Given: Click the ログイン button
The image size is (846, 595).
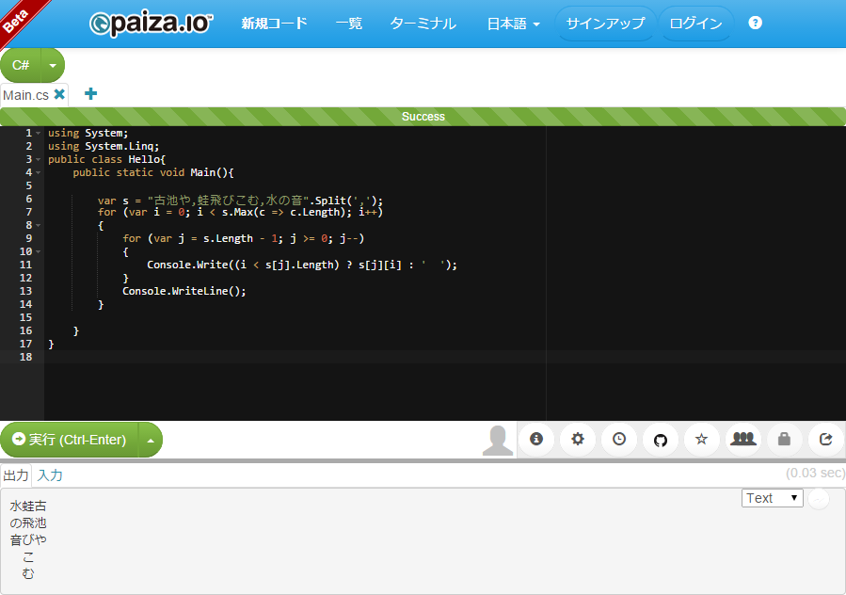Looking at the screenshot, I should click(695, 24).
